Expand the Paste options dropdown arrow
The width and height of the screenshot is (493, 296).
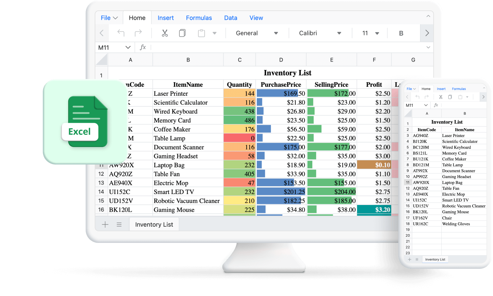(x=214, y=33)
